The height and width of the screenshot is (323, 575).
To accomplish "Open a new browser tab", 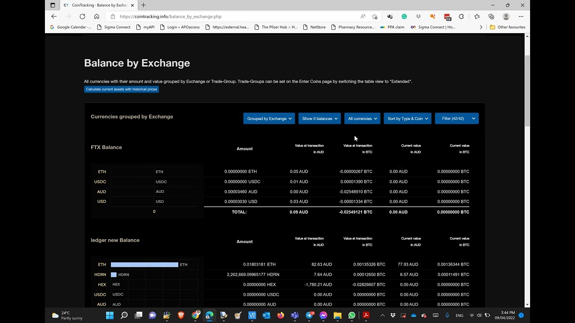I will (x=143, y=5).
